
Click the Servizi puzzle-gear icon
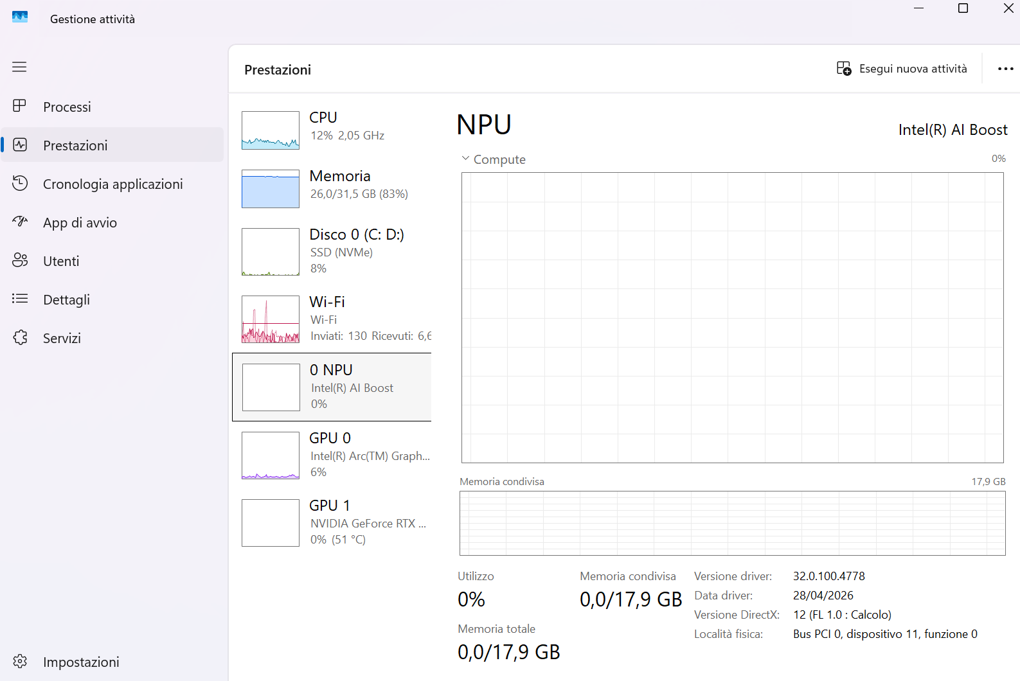[x=20, y=337]
